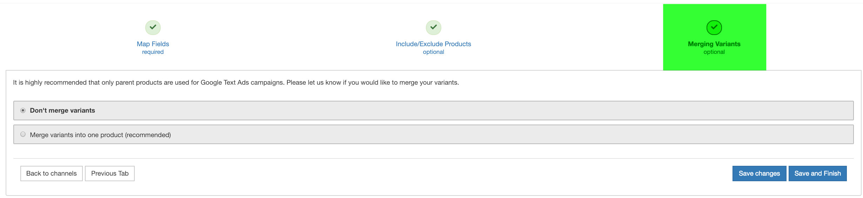
Task: Click the Include/Exclude Products checkmark icon
Action: pyautogui.click(x=434, y=27)
